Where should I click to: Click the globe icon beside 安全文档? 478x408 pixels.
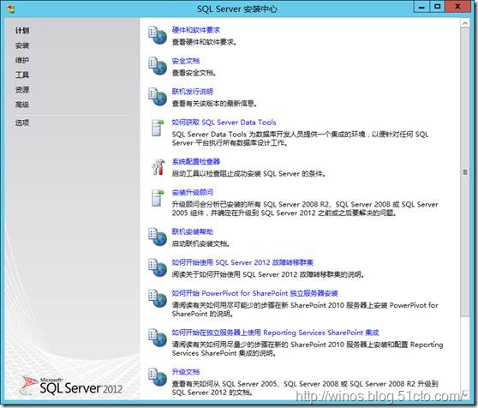pos(158,66)
